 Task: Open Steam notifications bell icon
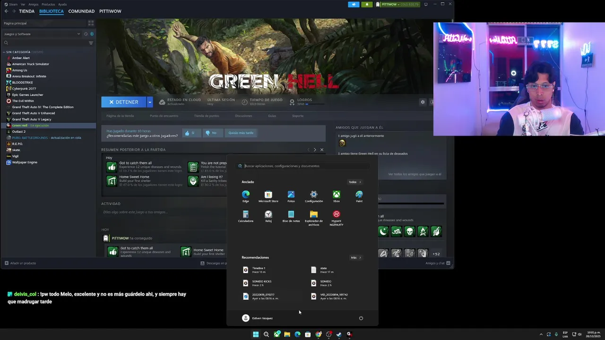[x=367, y=4]
